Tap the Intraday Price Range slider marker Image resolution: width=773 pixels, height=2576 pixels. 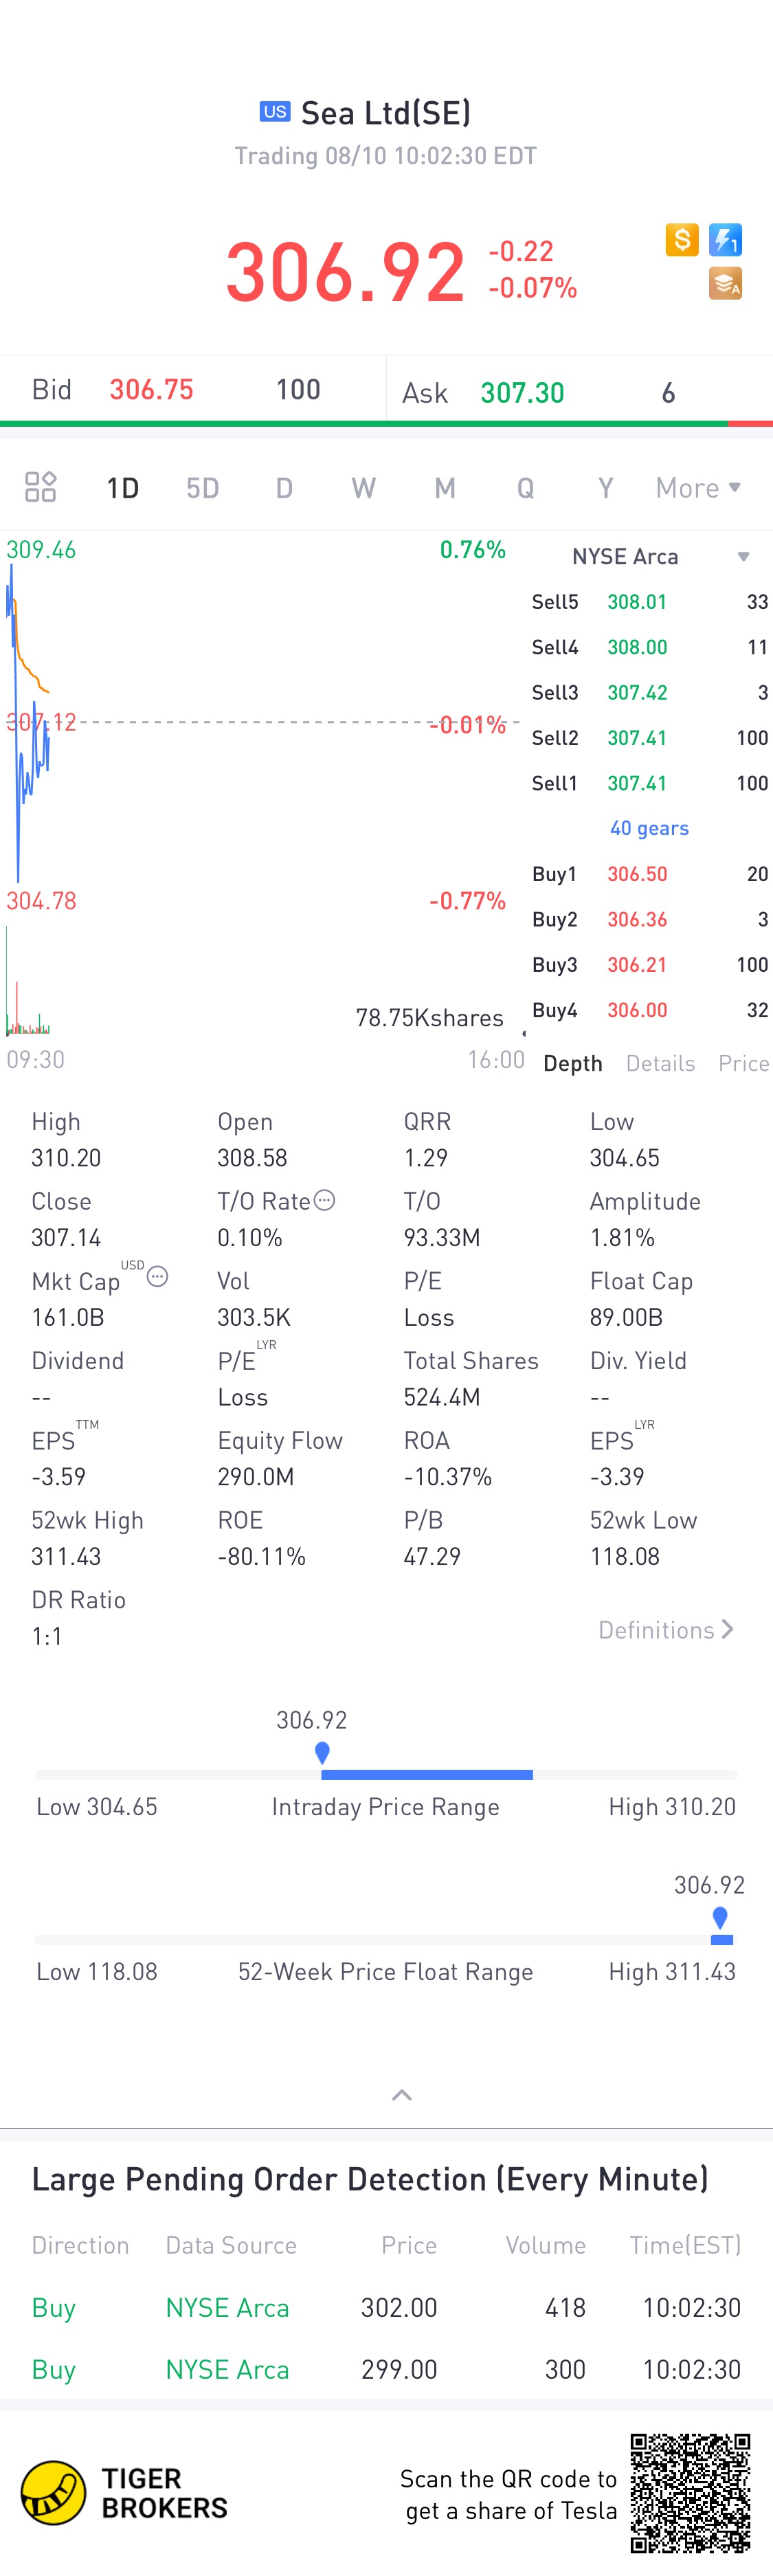point(322,1753)
